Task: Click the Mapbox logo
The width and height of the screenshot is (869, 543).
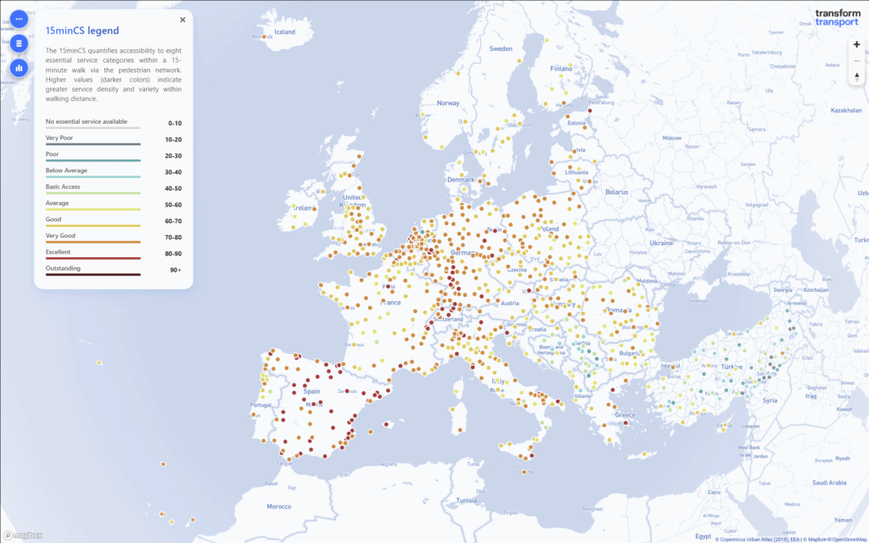Action: coord(23,535)
